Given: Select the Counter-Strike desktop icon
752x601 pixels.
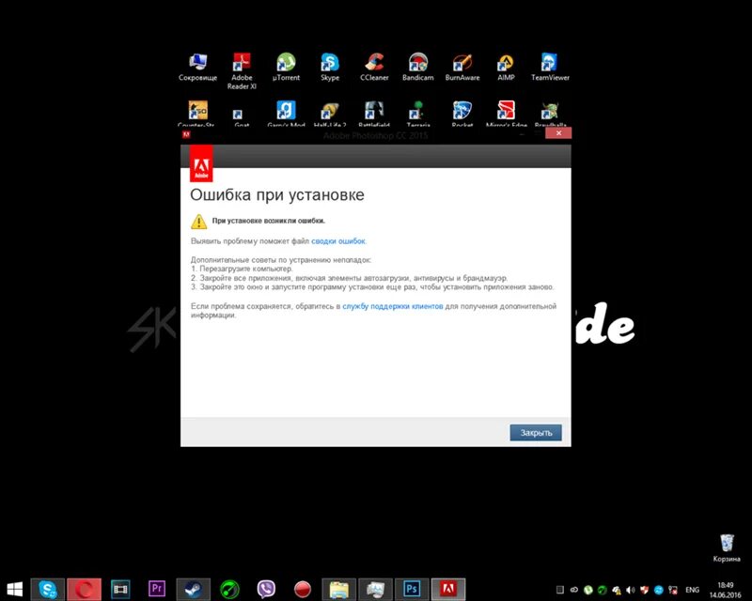Looking at the screenshot, I should 197,113.
